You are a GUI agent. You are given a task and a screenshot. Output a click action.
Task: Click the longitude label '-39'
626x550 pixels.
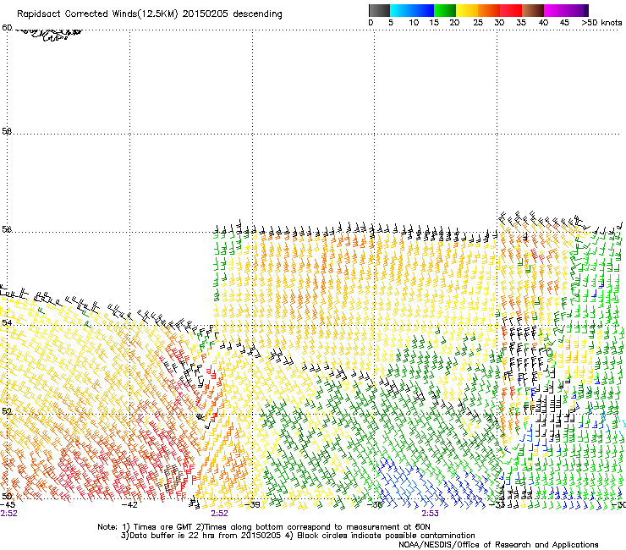[x=252, y=505]
